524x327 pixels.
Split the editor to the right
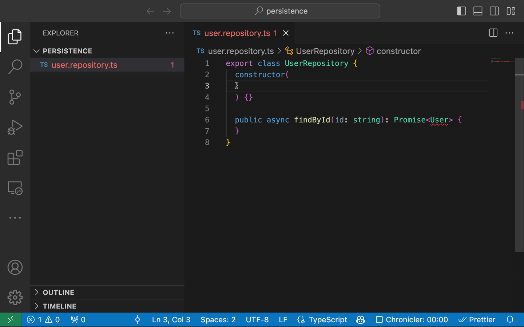(x=493, y=33)
